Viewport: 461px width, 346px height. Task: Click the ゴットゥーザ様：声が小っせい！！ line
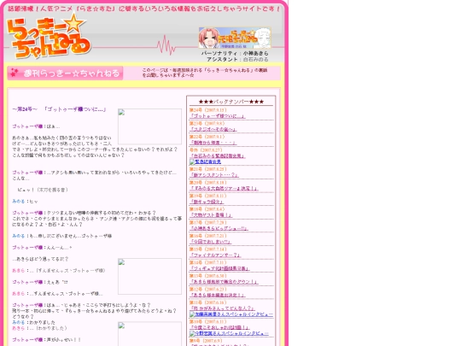coord(46,339)
